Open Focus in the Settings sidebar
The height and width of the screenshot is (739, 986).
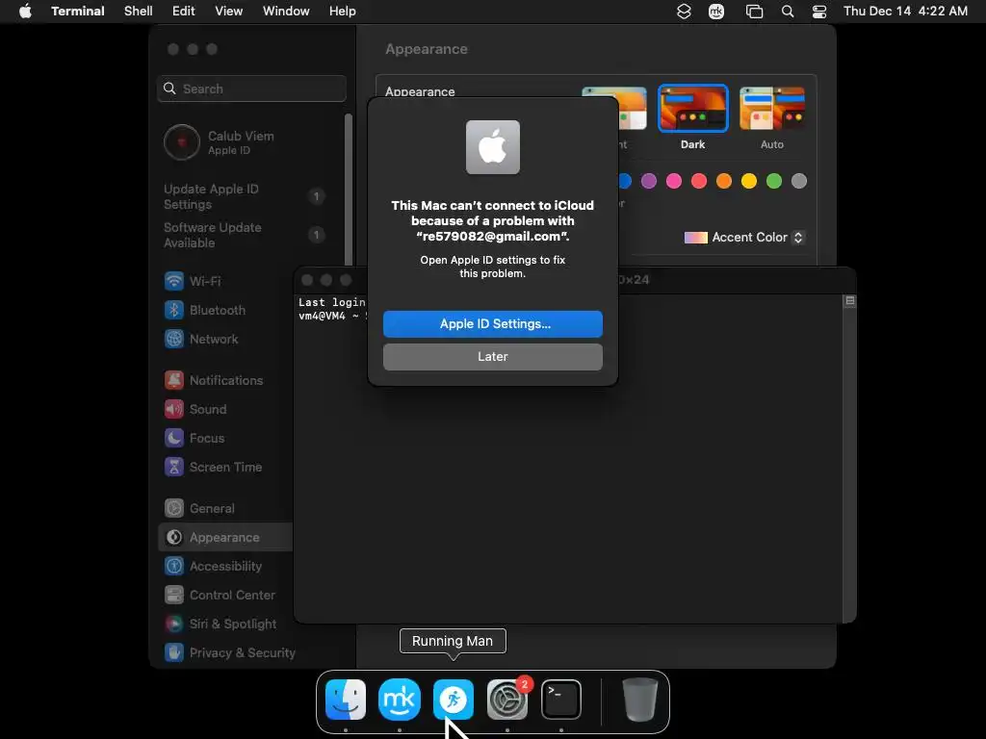pos(224,438)
